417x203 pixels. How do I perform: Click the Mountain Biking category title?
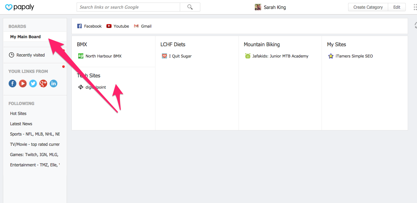[x=262, y=44]
